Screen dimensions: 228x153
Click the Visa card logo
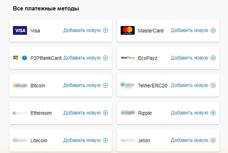20,30
